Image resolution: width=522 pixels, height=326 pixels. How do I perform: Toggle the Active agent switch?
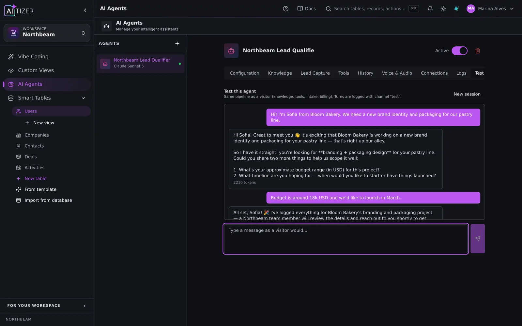coord(459,51)
